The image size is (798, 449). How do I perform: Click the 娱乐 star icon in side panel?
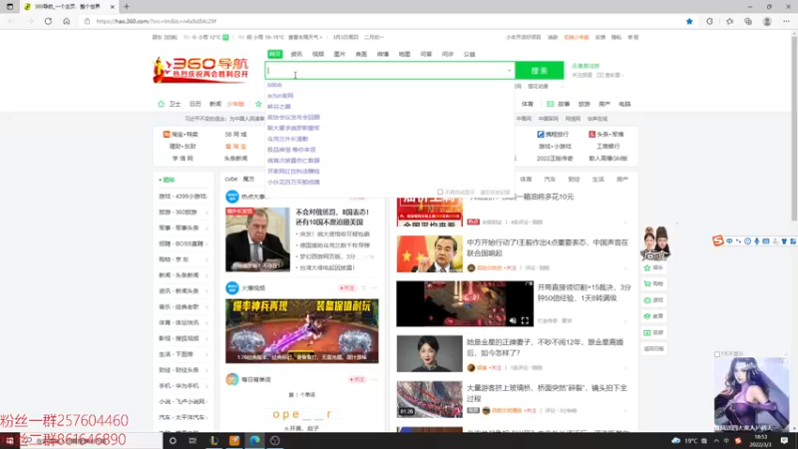point(647,267)
